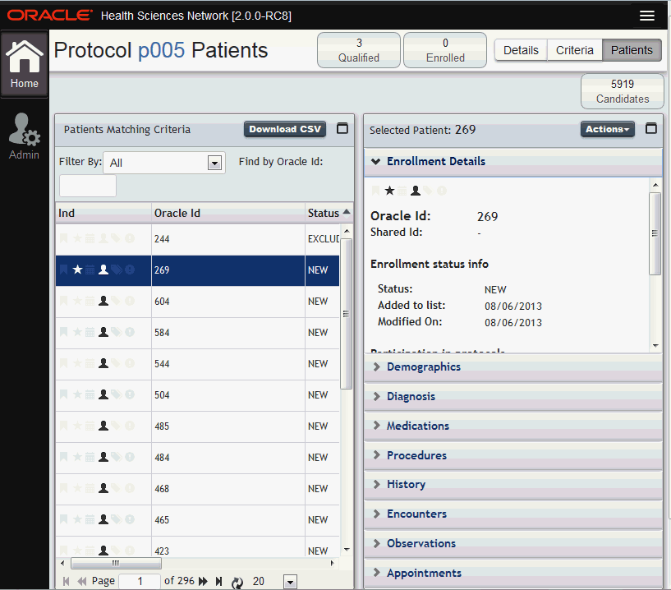Go to previous page of patients
Viewport: 671px width, 590px height.
click(x=82, y=581)
